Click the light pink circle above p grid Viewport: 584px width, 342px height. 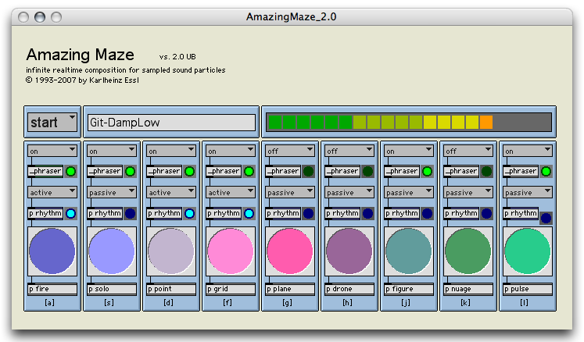click(231, 251)
